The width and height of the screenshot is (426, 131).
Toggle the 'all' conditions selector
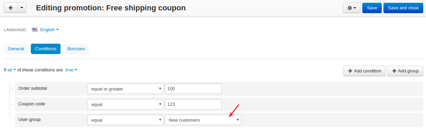coord(12,70)
